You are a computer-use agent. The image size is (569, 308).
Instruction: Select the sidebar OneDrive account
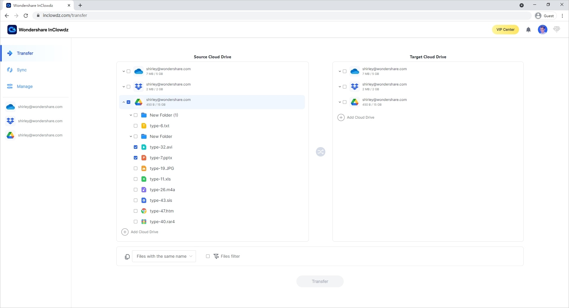[34, 107]
